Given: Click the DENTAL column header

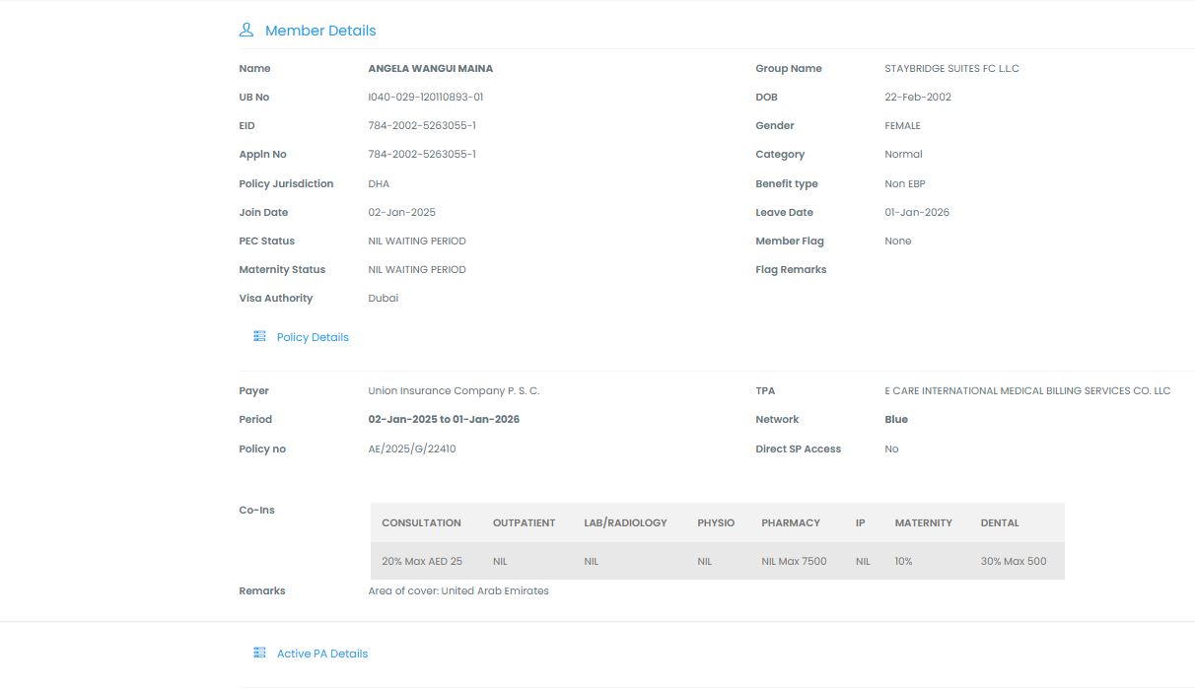Looking at the screenshot, I should coord(1000,522).
